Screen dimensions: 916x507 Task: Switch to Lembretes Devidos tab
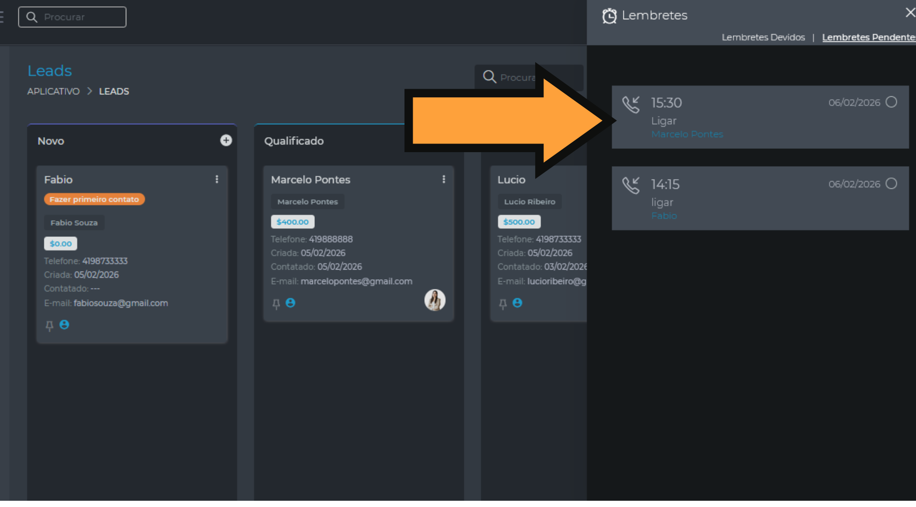click(763, 37)
